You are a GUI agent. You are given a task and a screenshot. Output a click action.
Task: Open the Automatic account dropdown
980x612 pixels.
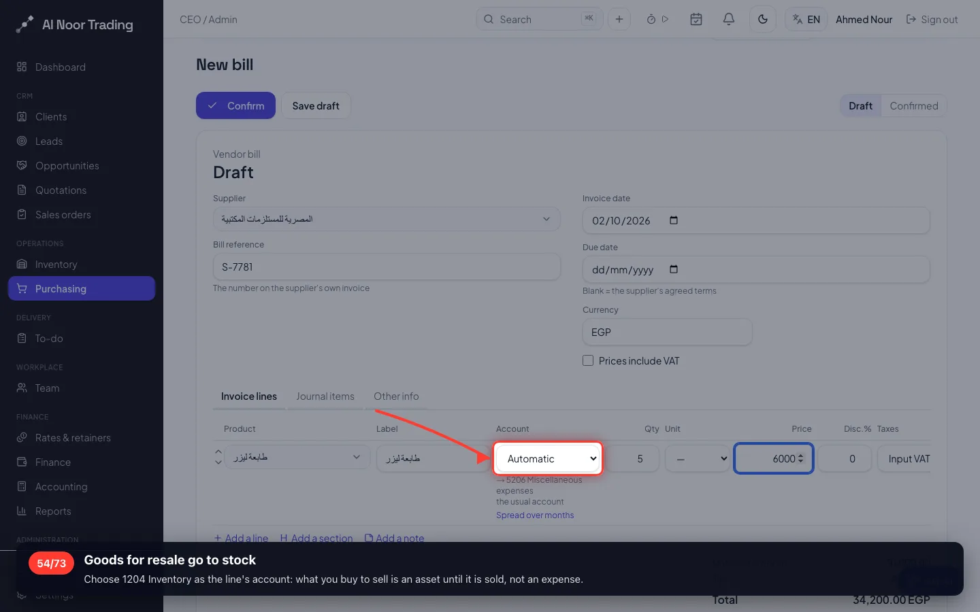[x=548, y=459]
